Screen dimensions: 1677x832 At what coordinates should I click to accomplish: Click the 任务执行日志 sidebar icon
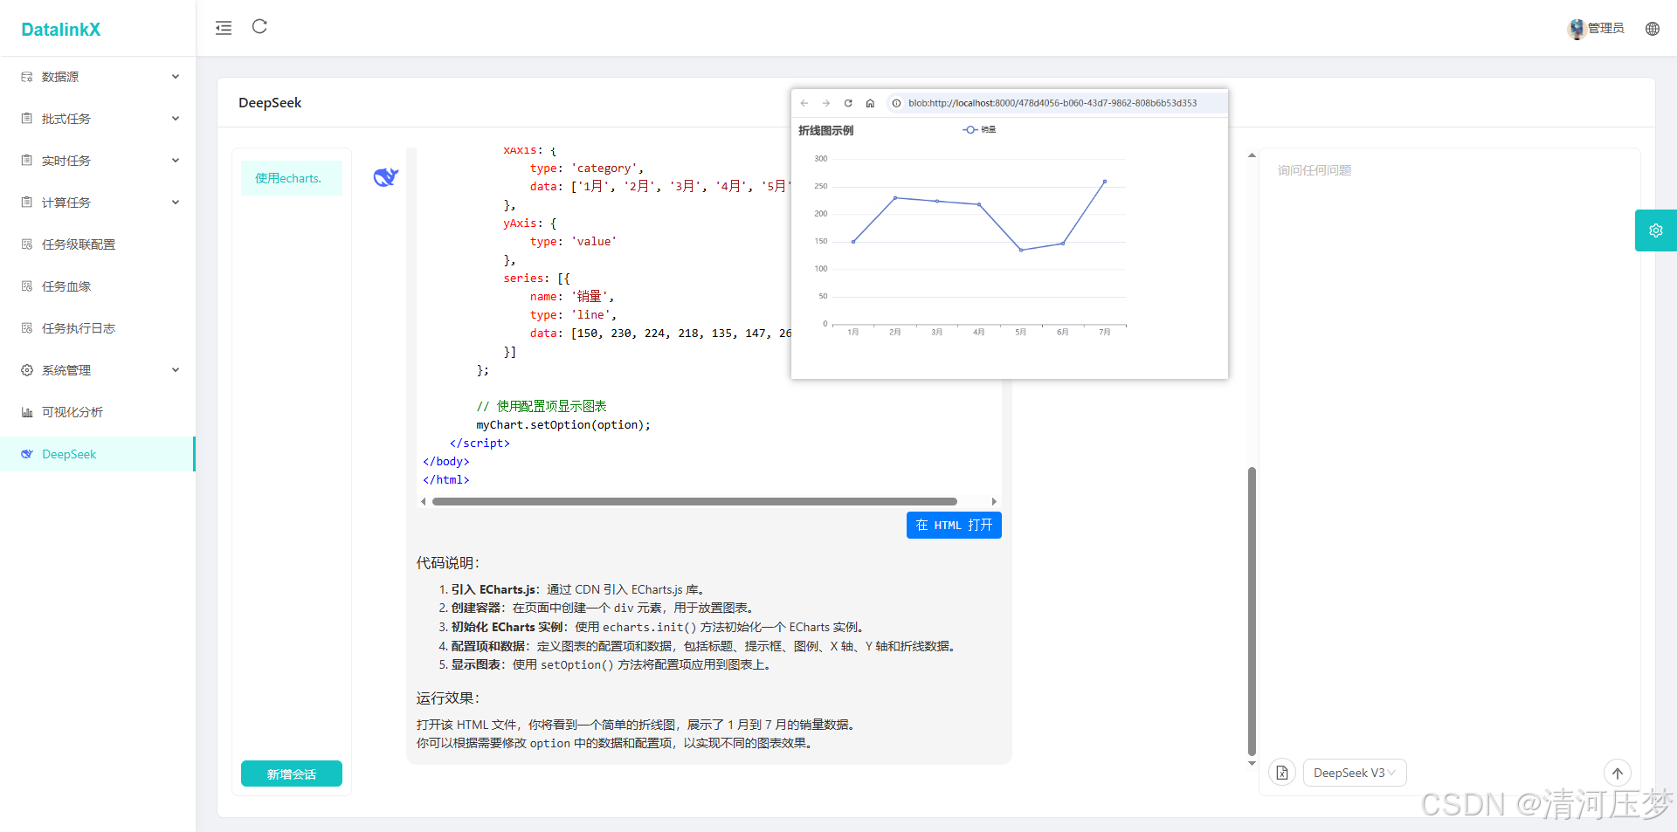(x=27, y=328)
